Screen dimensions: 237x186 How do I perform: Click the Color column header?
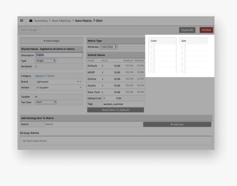pyautogui.click(x=163, y=41)
